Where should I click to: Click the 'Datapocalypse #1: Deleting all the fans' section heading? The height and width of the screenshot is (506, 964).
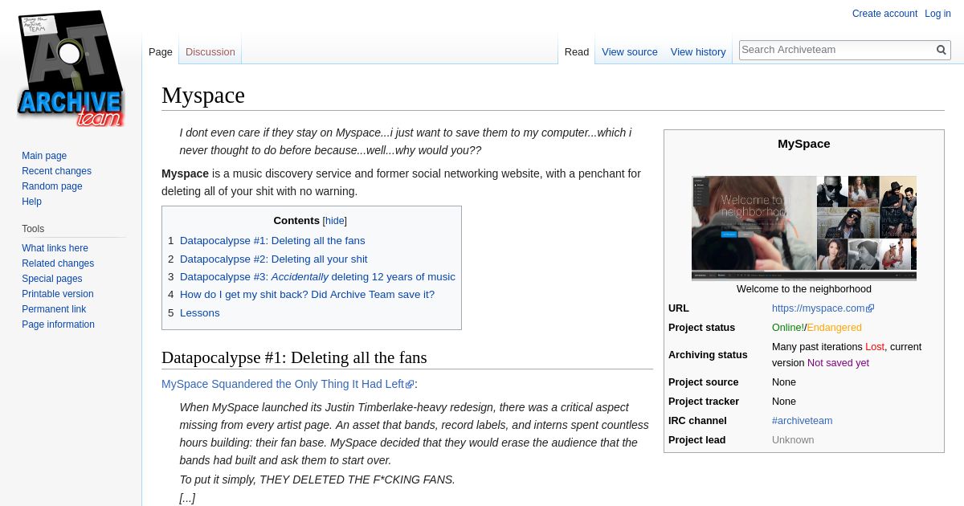coord(294,357)
